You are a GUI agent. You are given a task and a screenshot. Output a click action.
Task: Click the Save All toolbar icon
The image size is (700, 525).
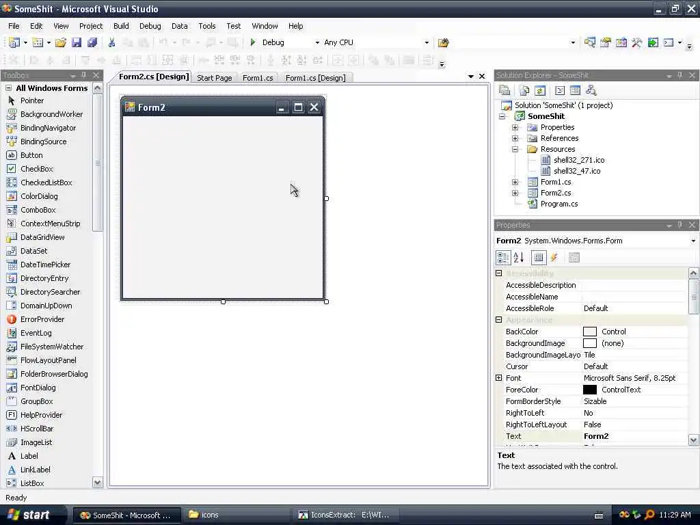92,42
